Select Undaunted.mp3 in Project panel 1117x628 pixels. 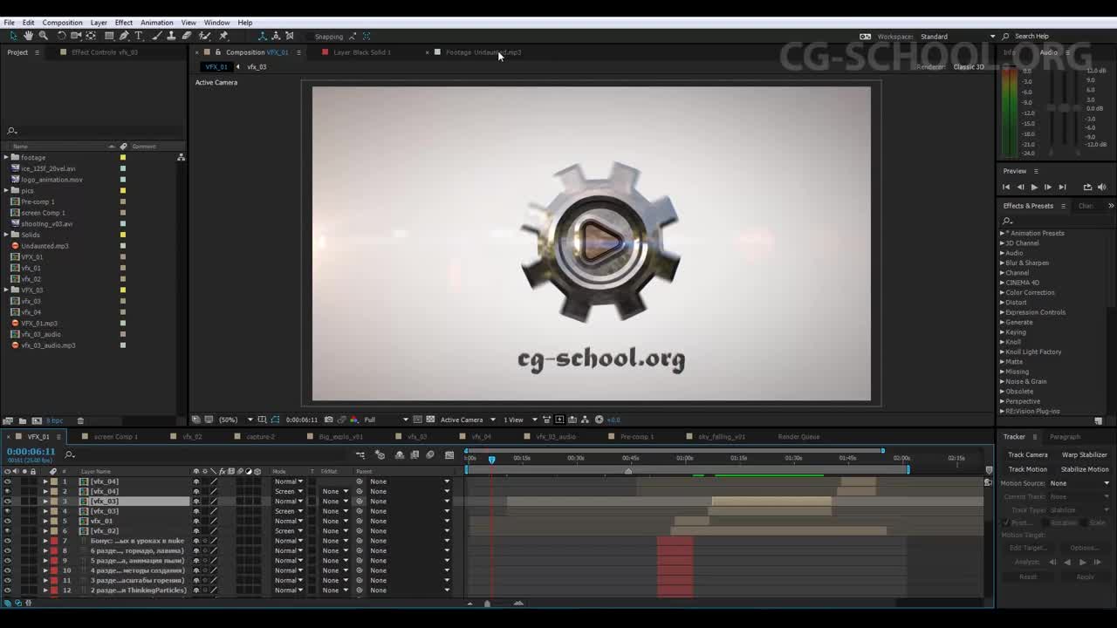(x=45, y=246)
